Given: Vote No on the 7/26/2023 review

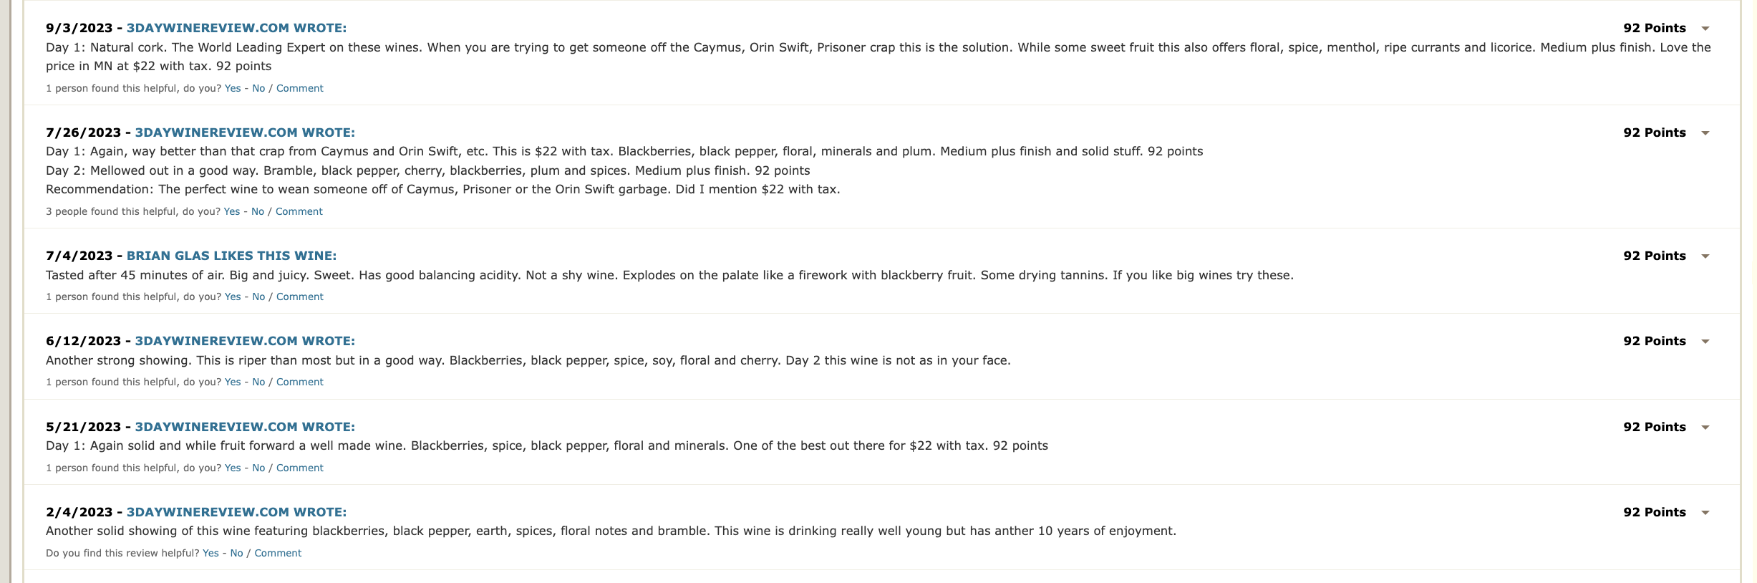Looking at the screenshot, I should (258, 211).
